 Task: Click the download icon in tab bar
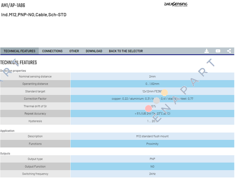point(207,51)
